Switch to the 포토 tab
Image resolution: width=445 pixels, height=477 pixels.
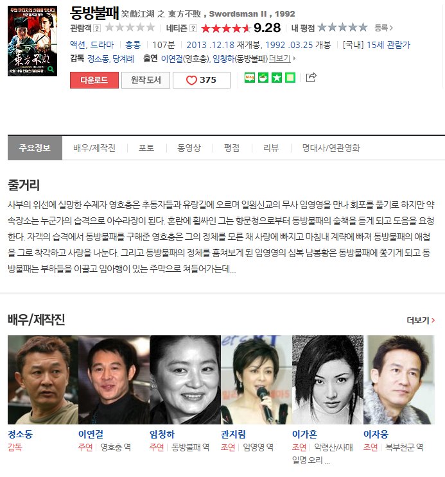coord(146,148)
